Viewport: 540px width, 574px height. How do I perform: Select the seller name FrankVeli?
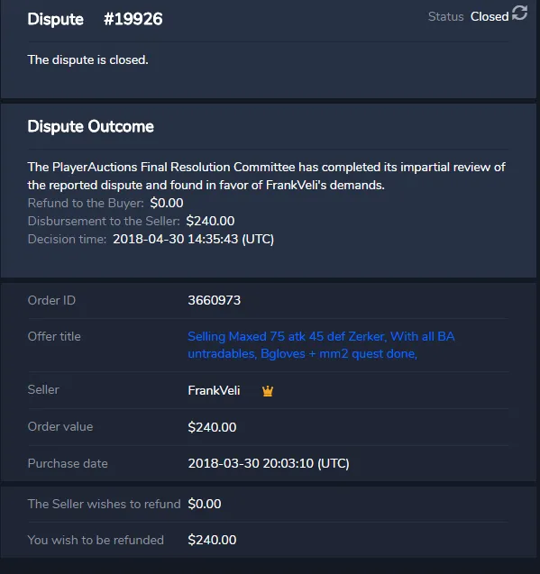[214, 390]
